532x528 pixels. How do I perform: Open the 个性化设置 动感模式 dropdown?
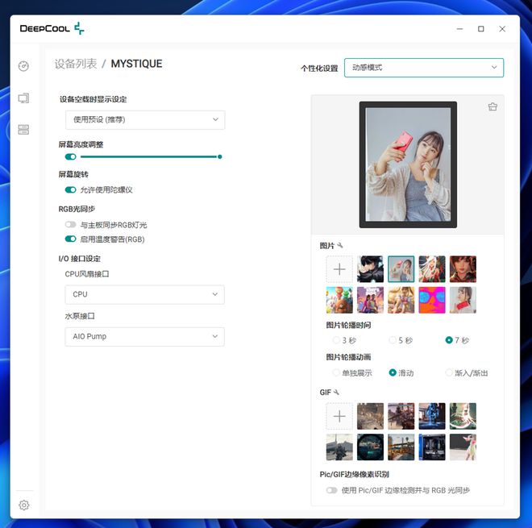coord(424,68)
